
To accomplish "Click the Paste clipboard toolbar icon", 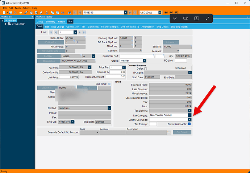I will [57, 12].
